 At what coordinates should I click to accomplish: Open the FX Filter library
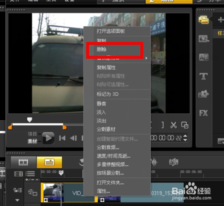coord(203,113)
